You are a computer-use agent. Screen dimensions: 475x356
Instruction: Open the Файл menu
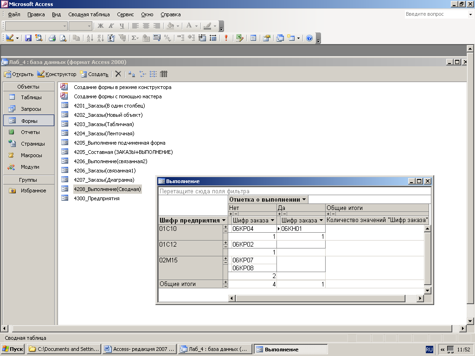(14, 14)
